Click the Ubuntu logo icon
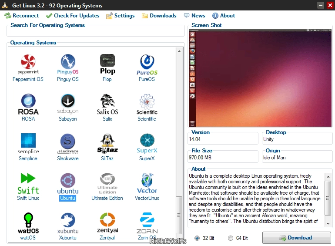The image size is (335, 246). click(x=68, y=184)
